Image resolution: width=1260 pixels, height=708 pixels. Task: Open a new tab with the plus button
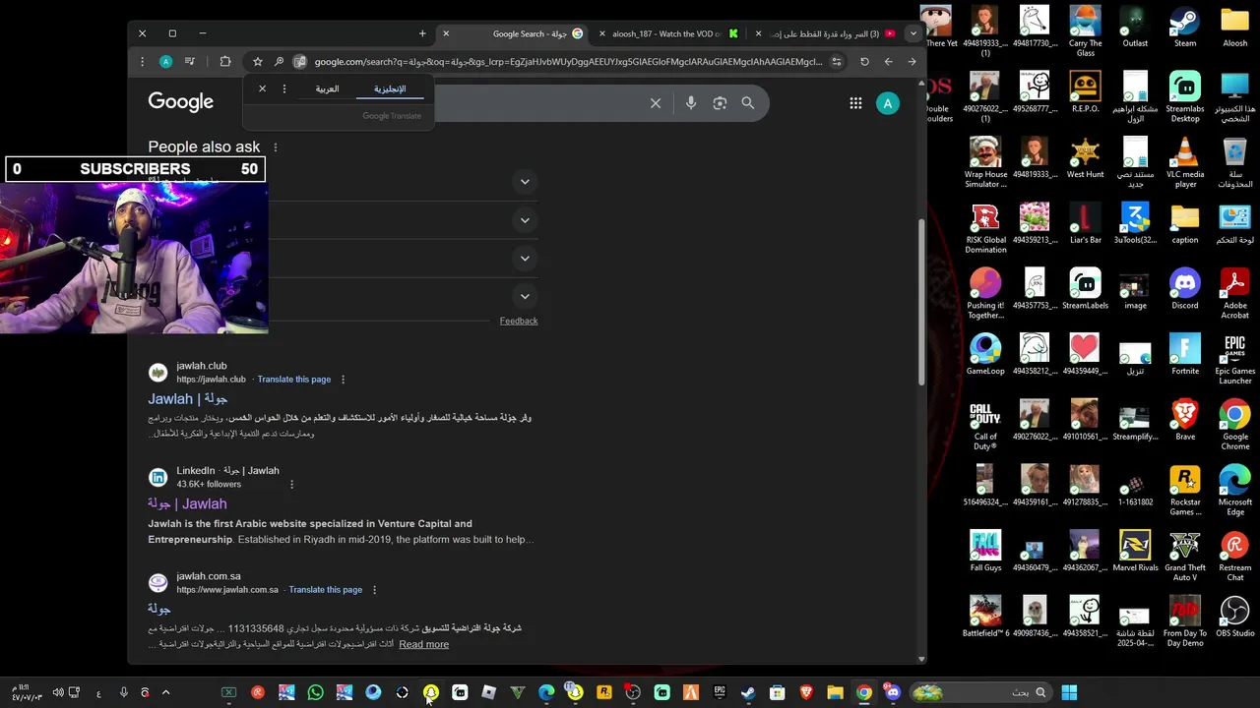pyautogui.click(x=422, y=33)
